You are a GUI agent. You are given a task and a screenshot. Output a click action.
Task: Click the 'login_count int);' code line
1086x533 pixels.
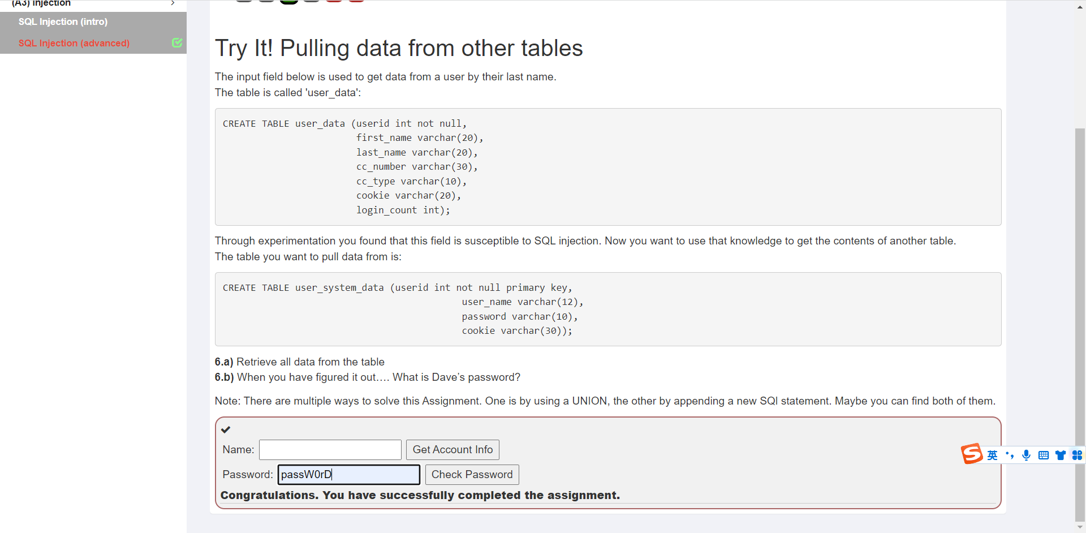coord(403,210)
